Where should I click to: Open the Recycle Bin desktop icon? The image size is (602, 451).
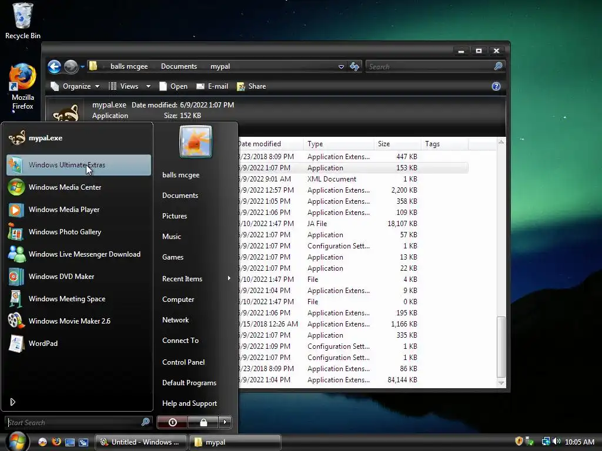pyautogui.click(x=23, y=21)
